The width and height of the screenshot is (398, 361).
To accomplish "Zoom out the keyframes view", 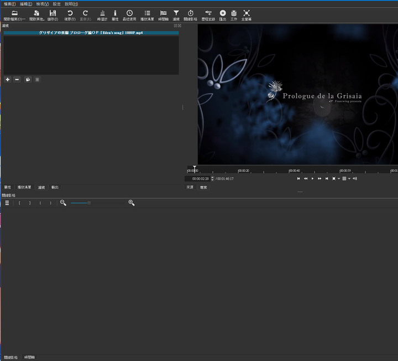I will click(63, 203).
